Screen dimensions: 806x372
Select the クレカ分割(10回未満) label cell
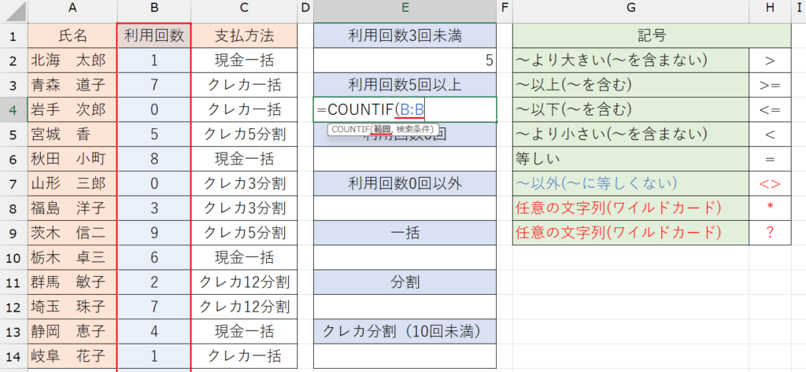click(x=405, y=331)
